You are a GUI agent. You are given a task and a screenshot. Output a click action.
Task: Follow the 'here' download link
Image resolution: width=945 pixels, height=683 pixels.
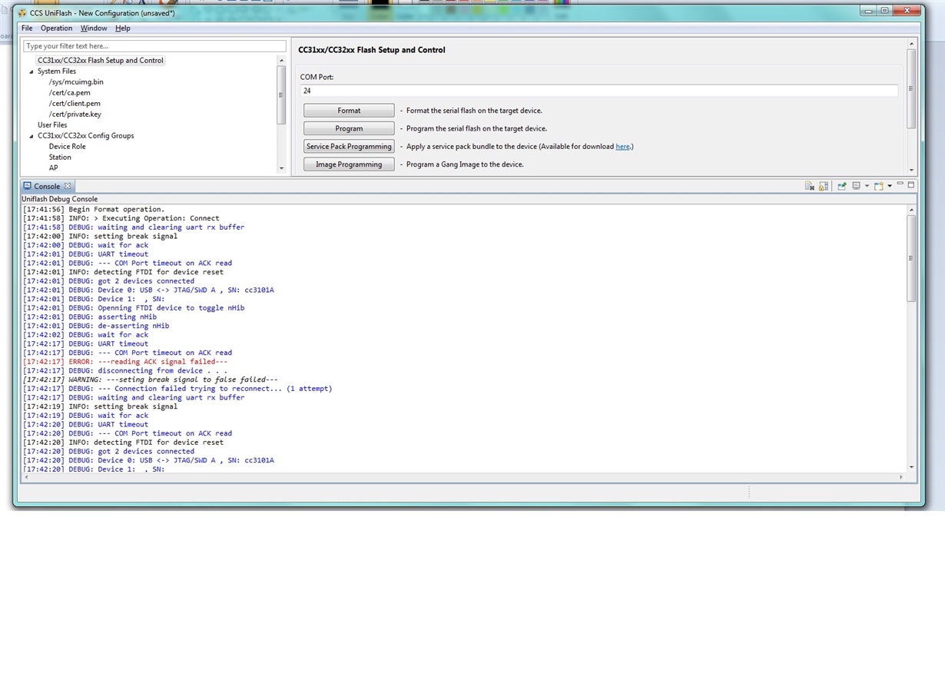tap(622, 146)
